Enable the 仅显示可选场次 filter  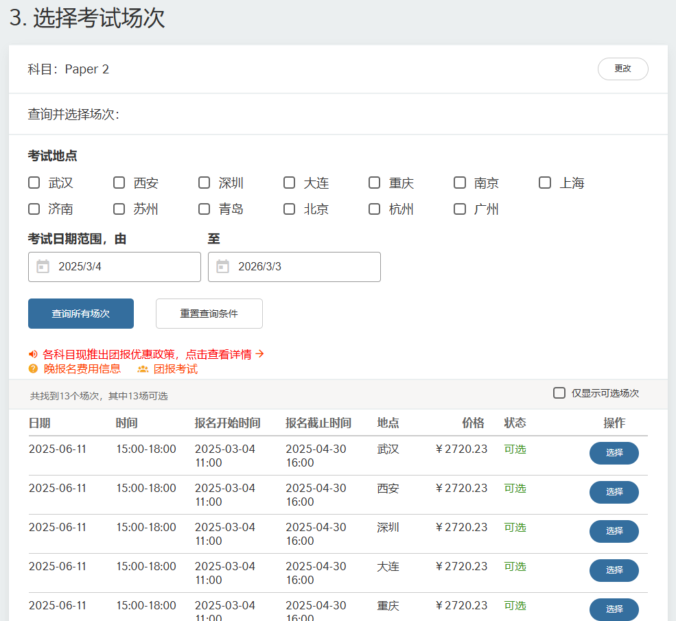pos(559,392)
